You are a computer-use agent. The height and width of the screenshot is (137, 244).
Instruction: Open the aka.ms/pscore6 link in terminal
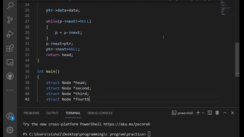point(127,124)
